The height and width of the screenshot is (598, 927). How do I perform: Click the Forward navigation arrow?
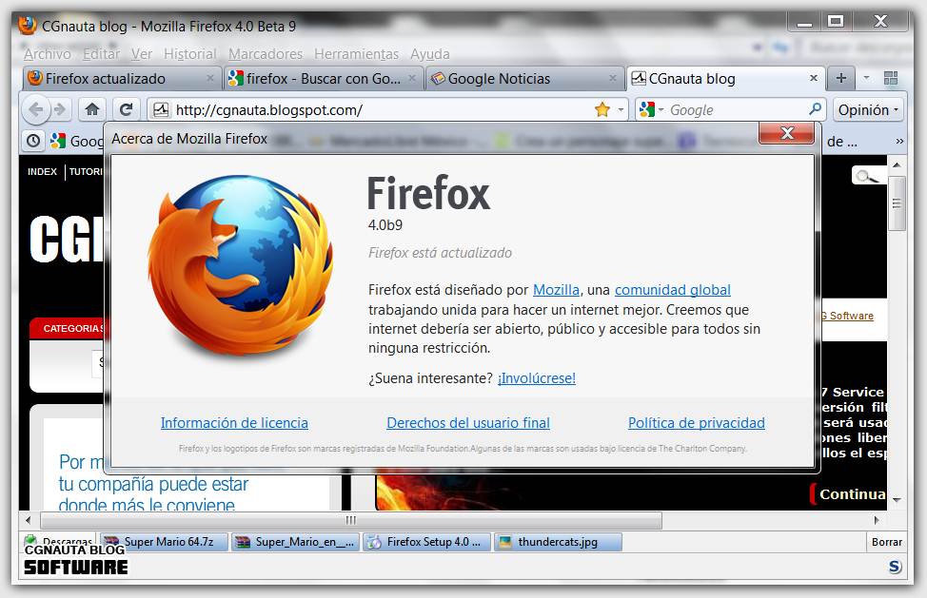tap(60, 109)
